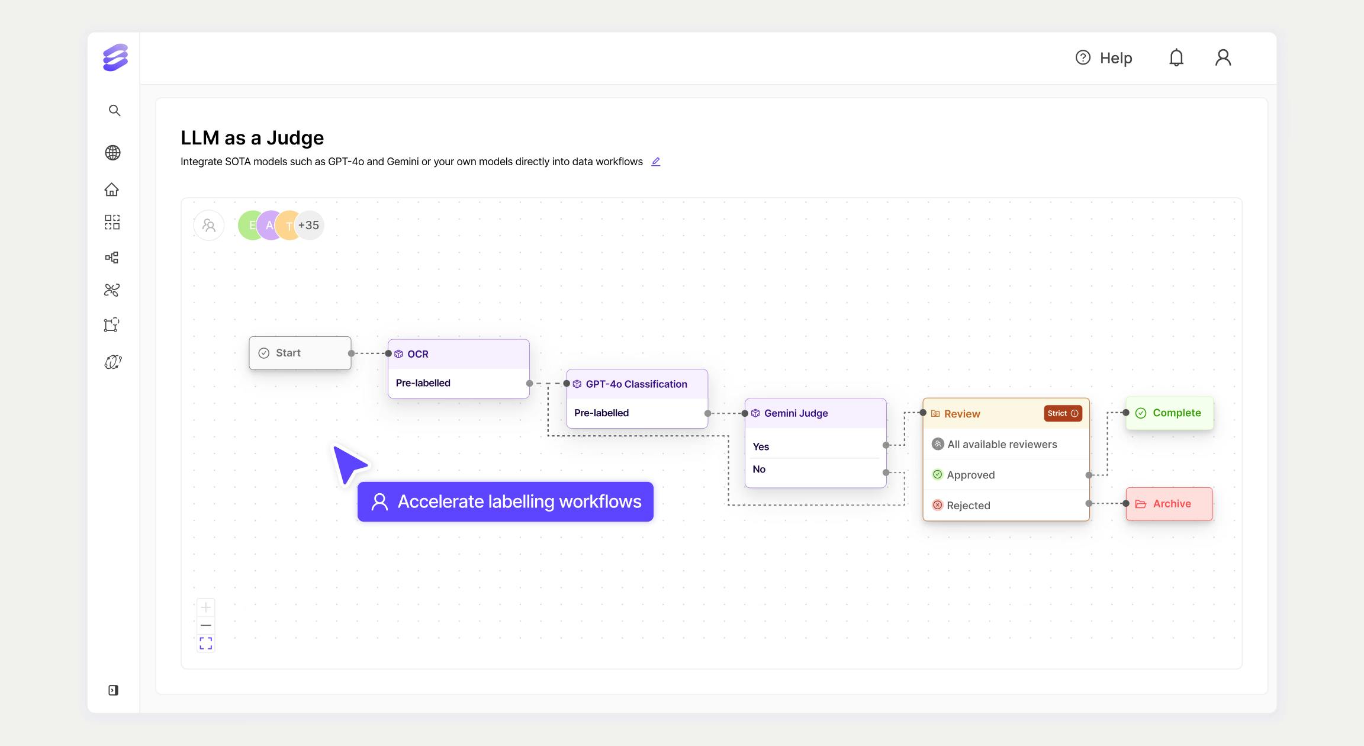Zoom out the canvas with minus button

point(205,625)
